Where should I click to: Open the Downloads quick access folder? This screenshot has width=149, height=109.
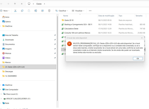[x=8, y=40]
